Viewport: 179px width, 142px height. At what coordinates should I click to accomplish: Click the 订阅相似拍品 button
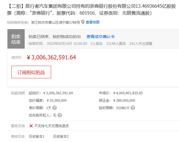point(31,72)
